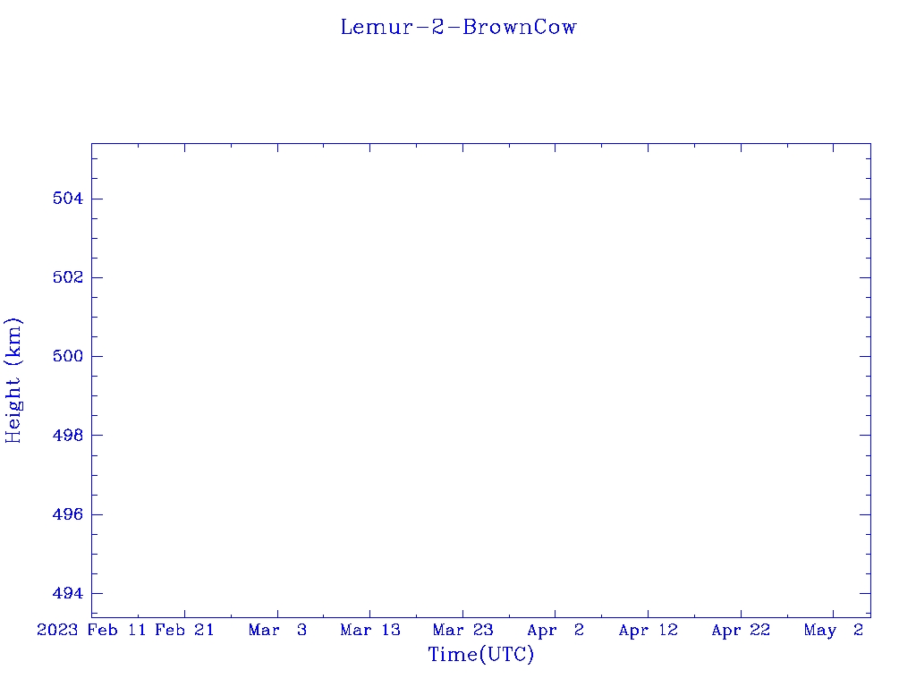916x687 pixels.
Task: Select the 502 tick label
Action: [x=68, y=277]
